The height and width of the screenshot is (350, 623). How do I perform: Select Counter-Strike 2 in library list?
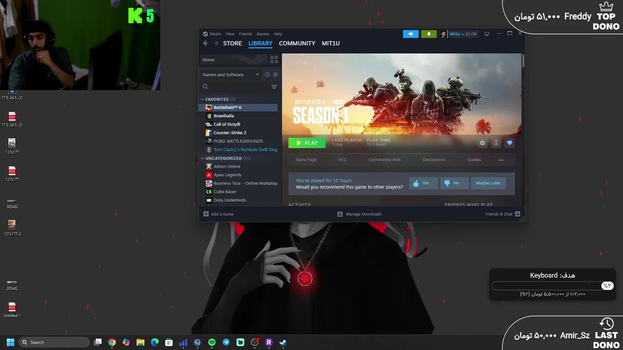tap(238, 133)
